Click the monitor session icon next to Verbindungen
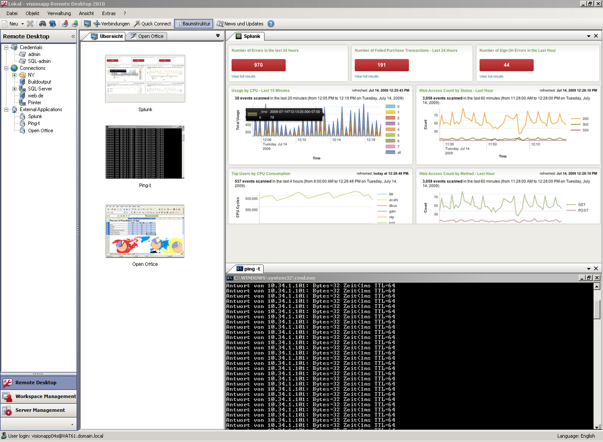The image size is (603, 442). tap(87, 24)
